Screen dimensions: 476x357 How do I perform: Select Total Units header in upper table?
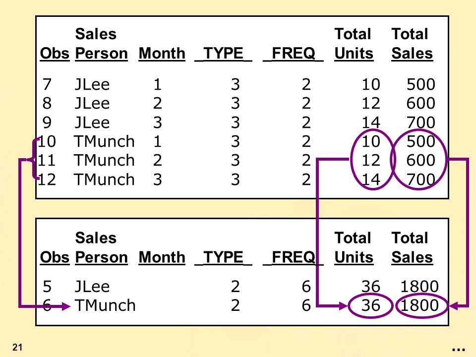(x=354, y=44)
